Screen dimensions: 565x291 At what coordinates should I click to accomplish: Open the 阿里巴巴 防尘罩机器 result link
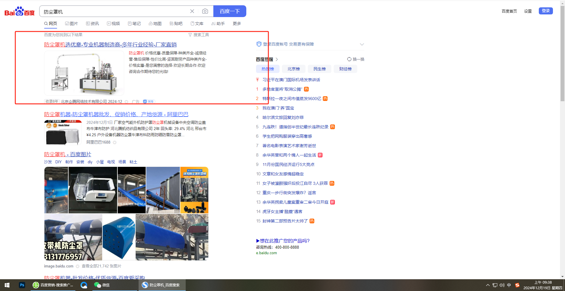coord(116,114)
